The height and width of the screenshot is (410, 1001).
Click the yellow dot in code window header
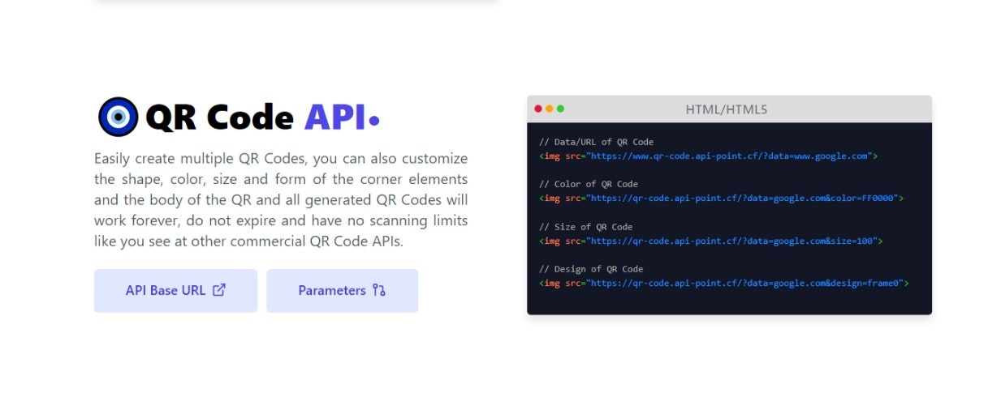coord(550,109)
